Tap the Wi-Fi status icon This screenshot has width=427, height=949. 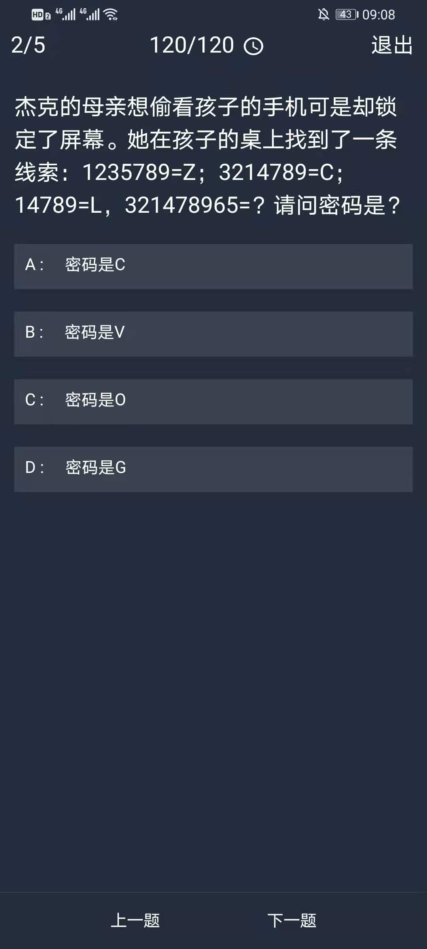click(111, 15)
